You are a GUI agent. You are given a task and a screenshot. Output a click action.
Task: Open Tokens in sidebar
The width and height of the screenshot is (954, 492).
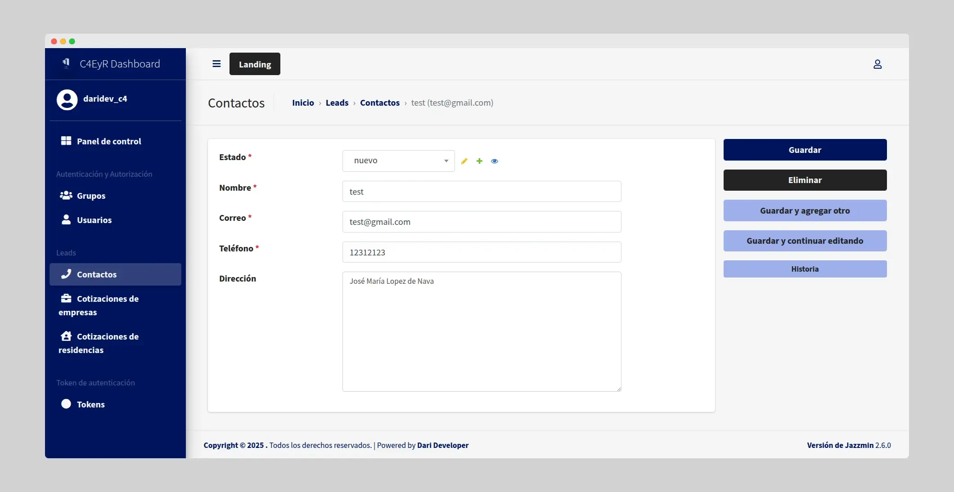pos(90,404)
